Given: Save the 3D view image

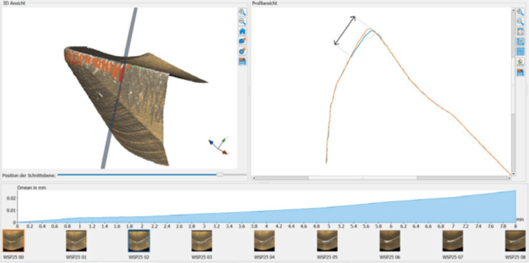Looking at the screenshot, I should [x=242, y=61].
